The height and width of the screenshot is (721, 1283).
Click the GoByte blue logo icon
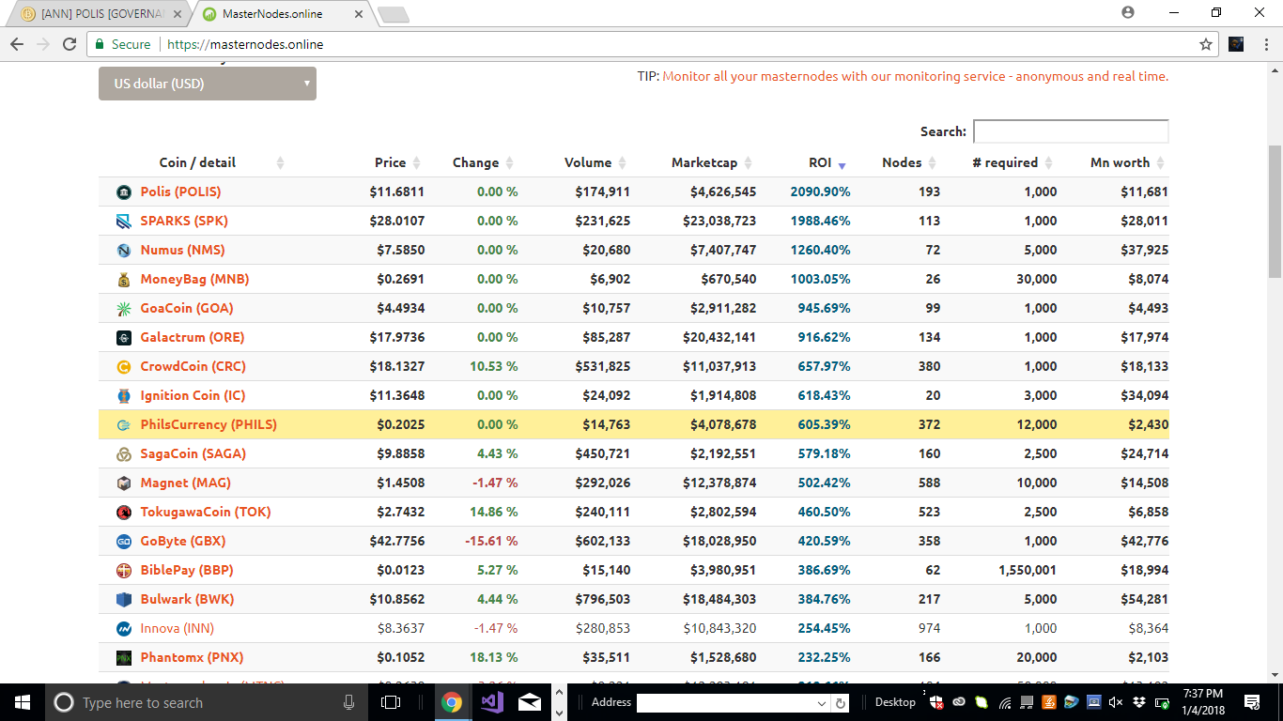point(123,542)
